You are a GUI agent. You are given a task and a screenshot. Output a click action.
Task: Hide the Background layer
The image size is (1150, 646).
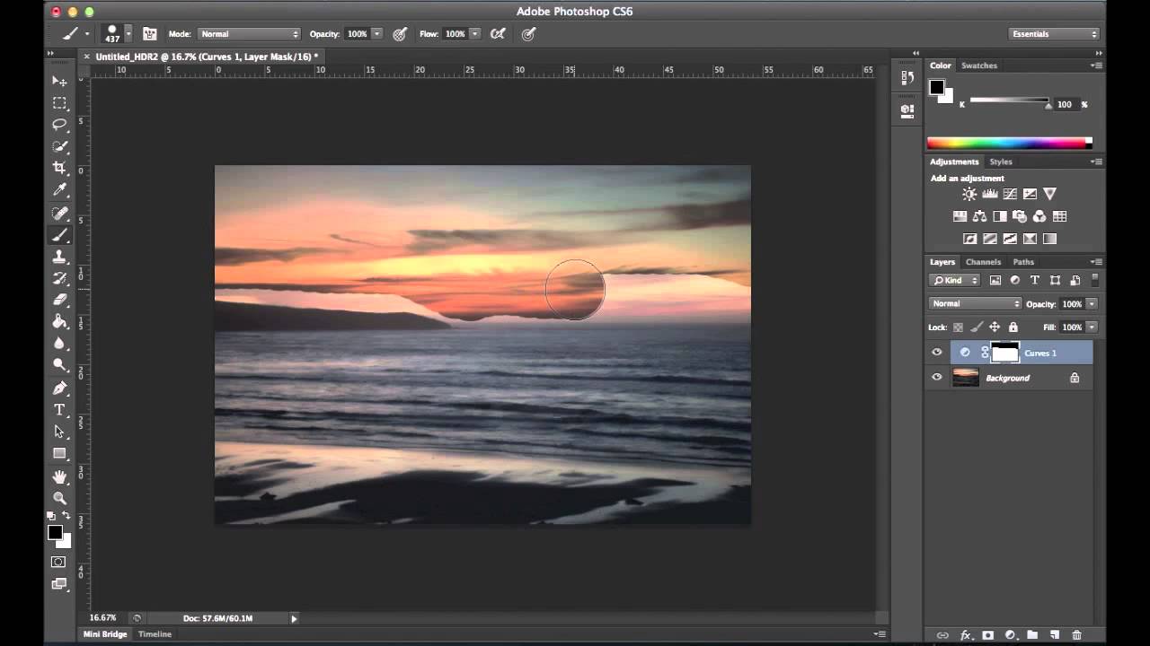pos(937,378)
